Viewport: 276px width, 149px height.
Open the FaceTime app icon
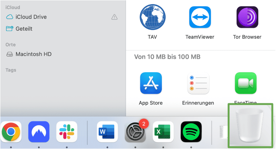coord(246,83)
